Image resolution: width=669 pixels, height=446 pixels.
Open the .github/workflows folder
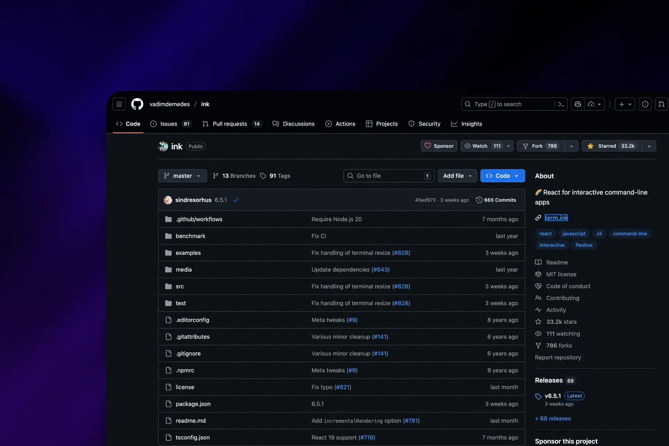coord(199,219)
